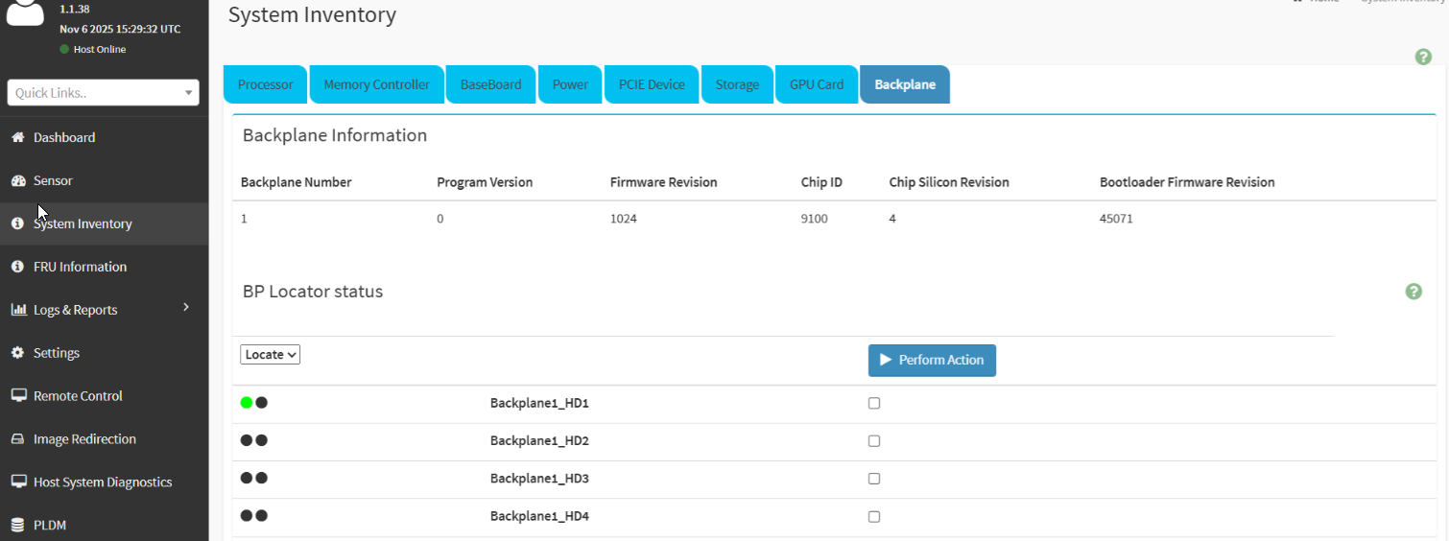Expand the Logs & Reports submenu arrow
Screen dimensions: 1449x541
pos(186,307)
